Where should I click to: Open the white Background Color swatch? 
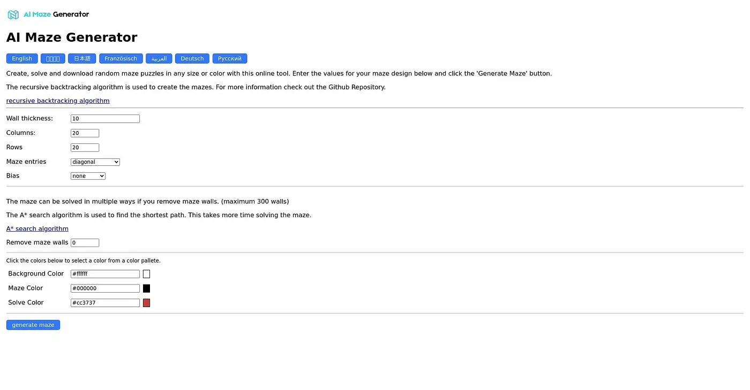[x=146, y=274]
